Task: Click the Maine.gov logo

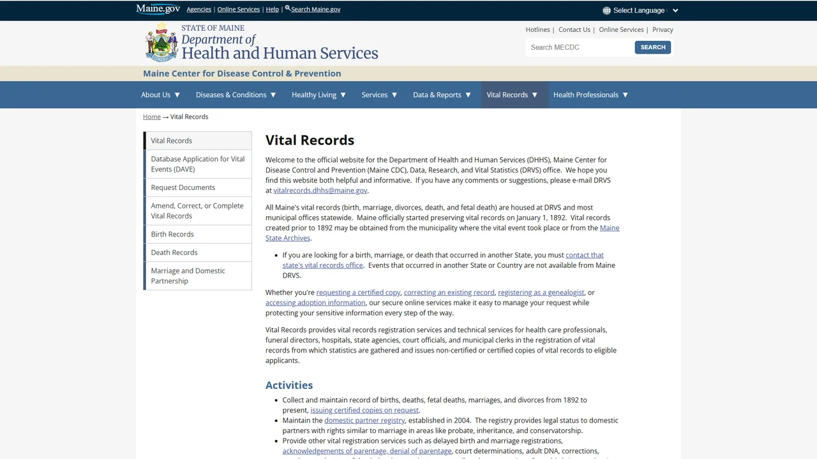Action: pos(158,9)
